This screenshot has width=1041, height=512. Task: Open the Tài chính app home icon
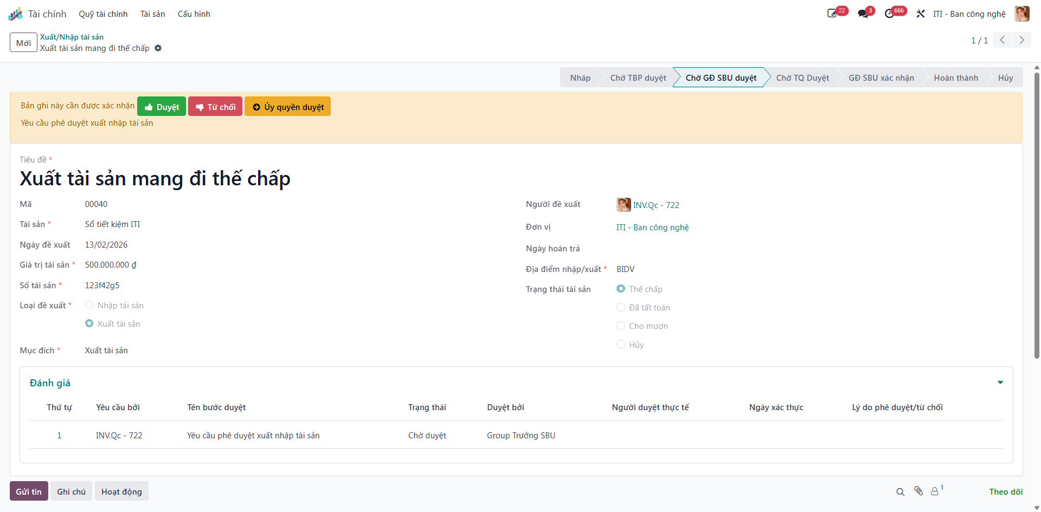pyautogui.click(x=15, y=14)
